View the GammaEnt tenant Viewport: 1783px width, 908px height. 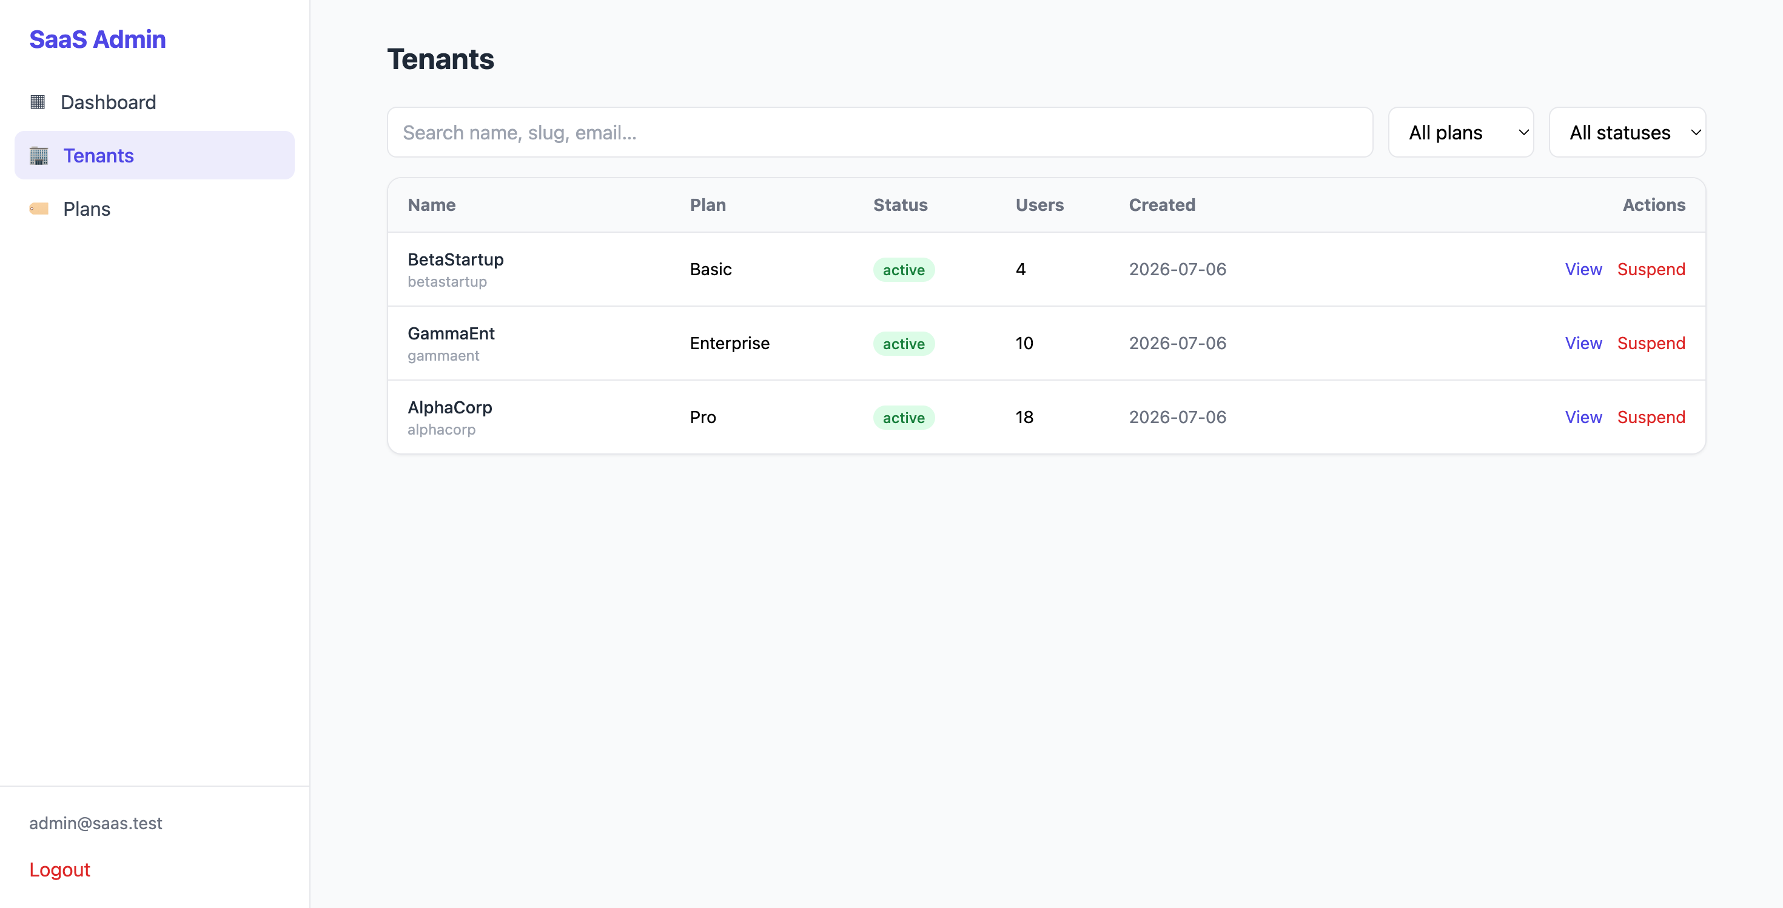[1583, 343]
